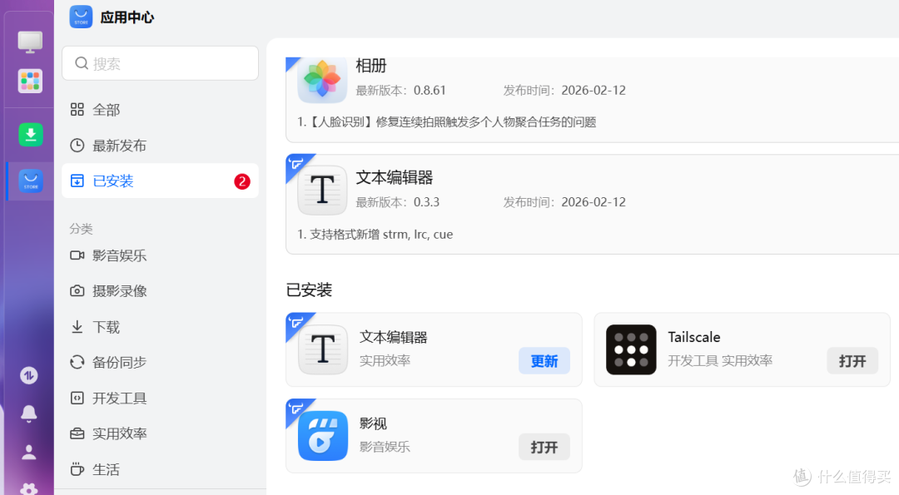Click the 应用中心 window title
This screenshot has width=899, height=495.
(x=127, y=17)
